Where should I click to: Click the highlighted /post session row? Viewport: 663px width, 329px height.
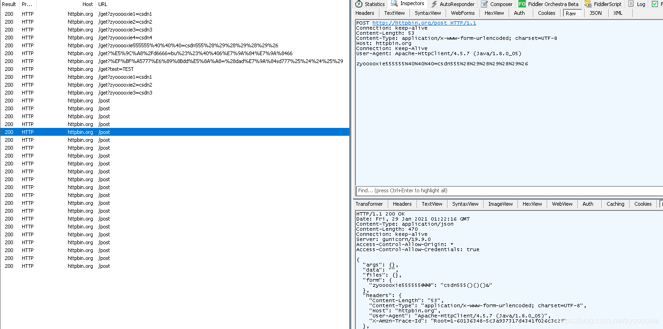175,132
